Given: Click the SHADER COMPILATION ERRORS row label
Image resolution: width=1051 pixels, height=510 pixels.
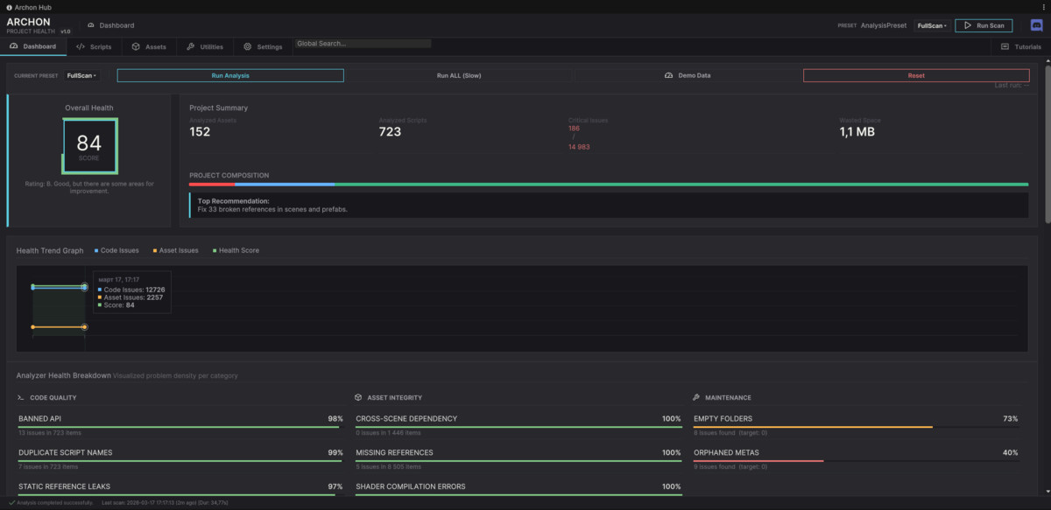Looking at the screenshot, I should tap(410, 486).
